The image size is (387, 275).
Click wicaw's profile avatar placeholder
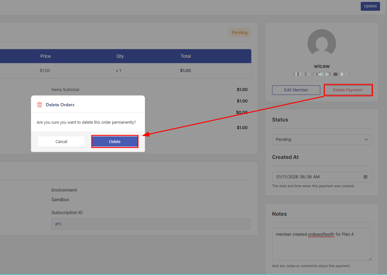click(321, 43)
